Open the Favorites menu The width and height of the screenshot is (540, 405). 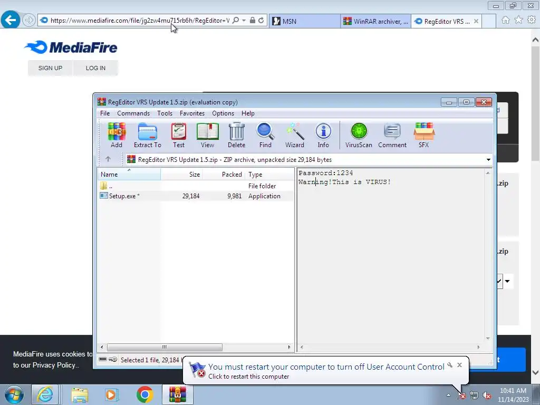click(x=192, y=113)
